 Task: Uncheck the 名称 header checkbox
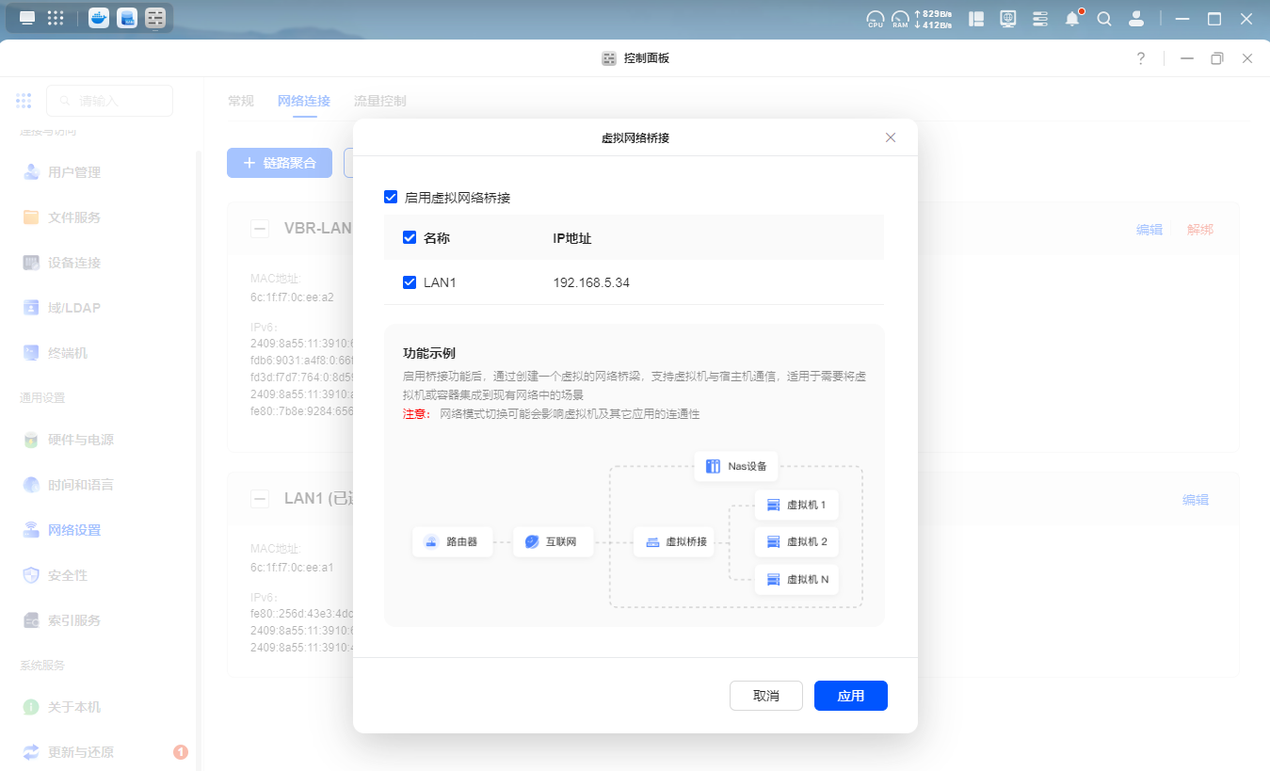pos(410,237)
